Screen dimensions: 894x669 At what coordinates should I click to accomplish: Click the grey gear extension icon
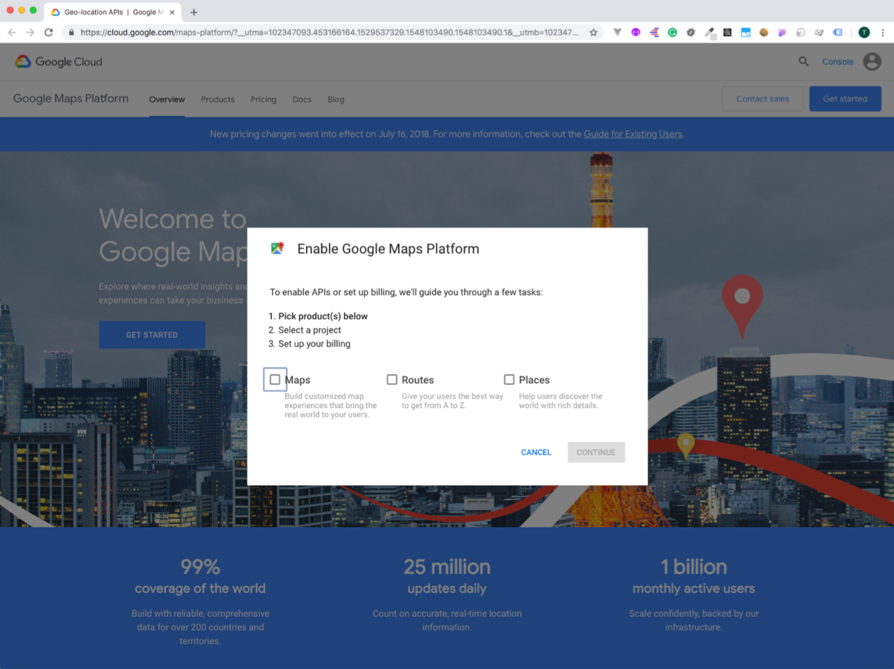[691, 32]
